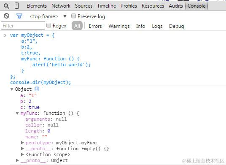
Task: Switch to the Network tab
Action: [x=61, y=6]
